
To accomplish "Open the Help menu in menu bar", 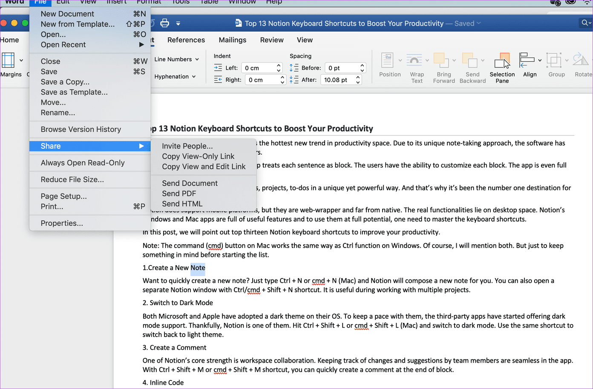I will click(274, 2).
